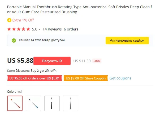Click the US $2.00 Off Store Coupon tag
This screenshot has height=116, width=160.
(86, 78)
